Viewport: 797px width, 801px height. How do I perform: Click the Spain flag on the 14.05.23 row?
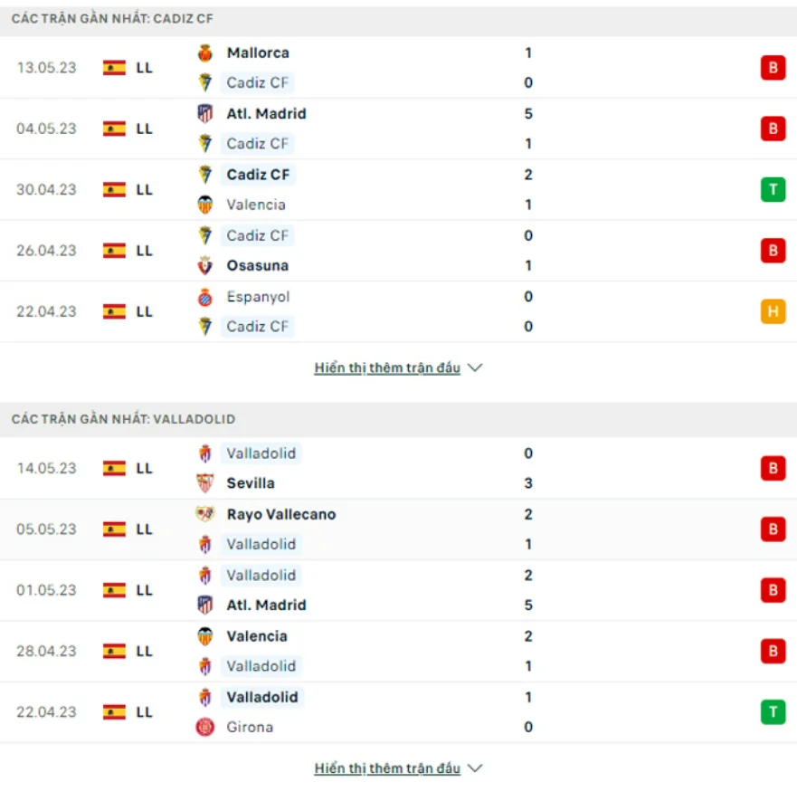click(x=114, y=469)
